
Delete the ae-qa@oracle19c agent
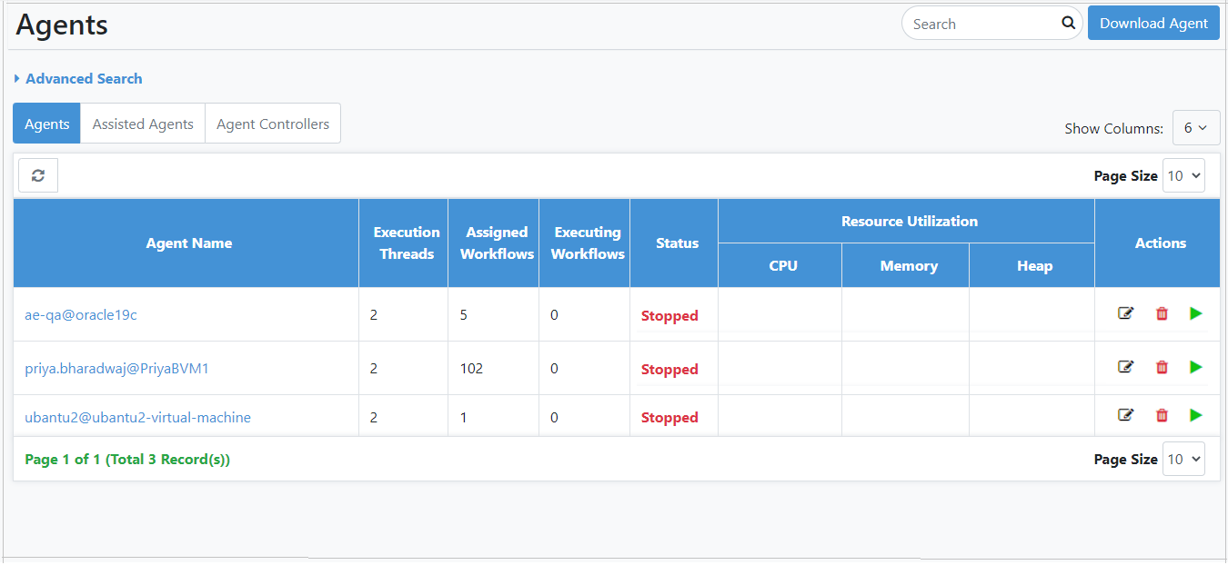coord(1162,313)
